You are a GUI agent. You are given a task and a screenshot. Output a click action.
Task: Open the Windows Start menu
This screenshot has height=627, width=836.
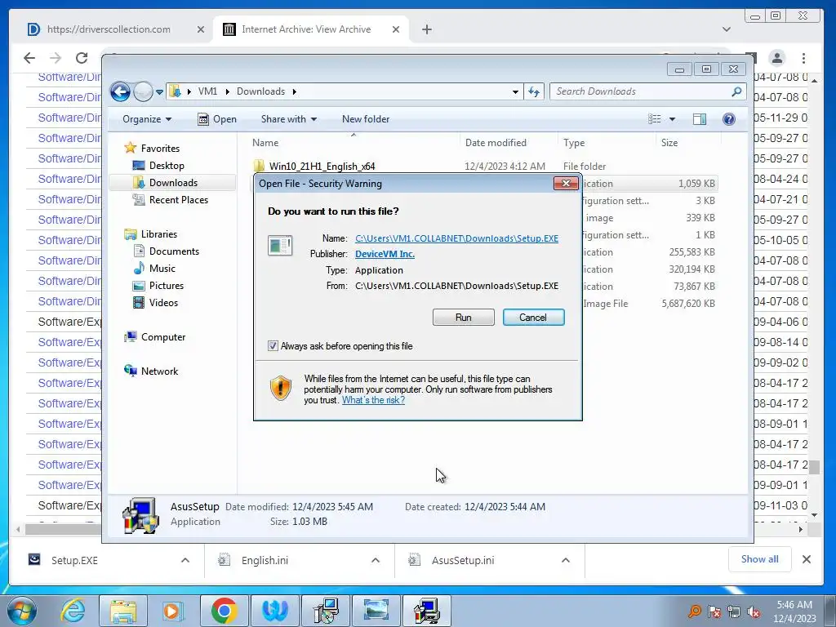[x=22, y=611]
